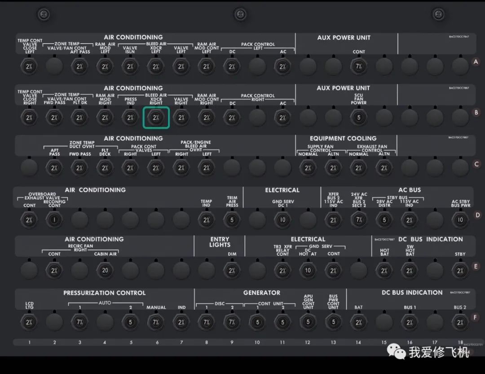Toggle the LCD LTG circuit breaker

pyautogui.click(x=29, y=322)
